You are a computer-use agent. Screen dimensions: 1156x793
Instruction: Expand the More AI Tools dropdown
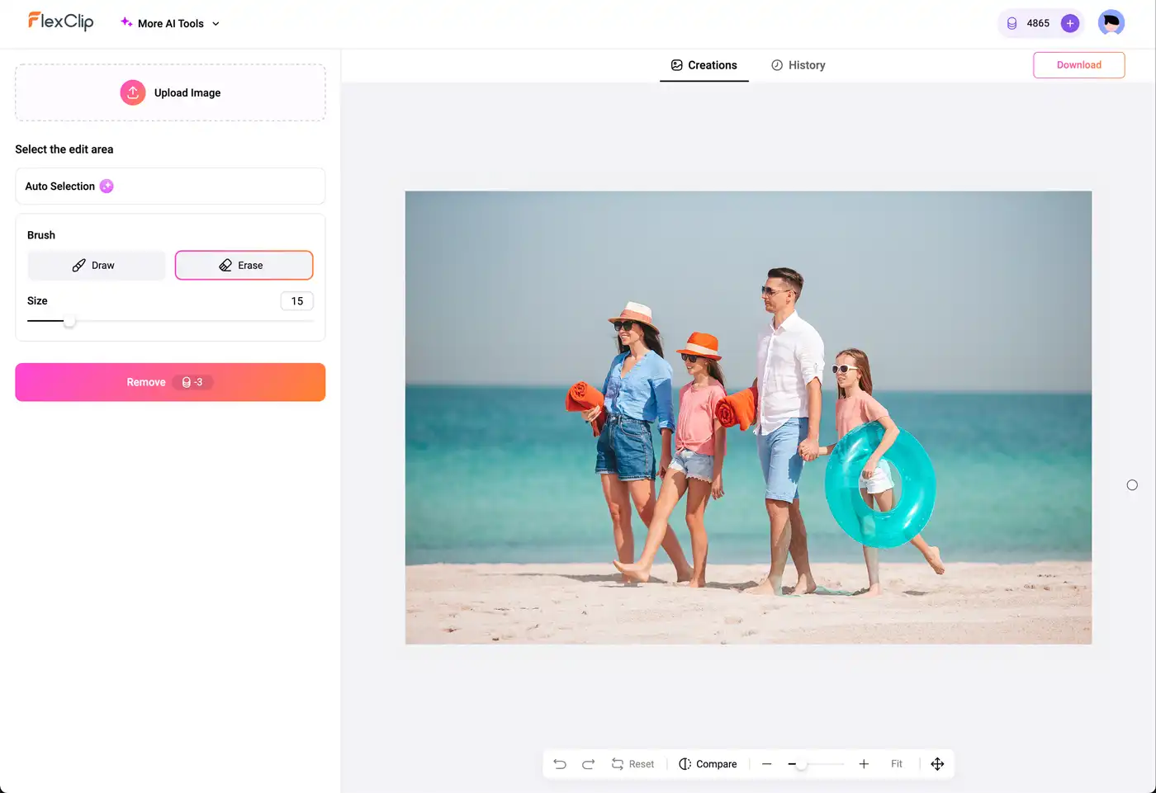coord(170,23)
